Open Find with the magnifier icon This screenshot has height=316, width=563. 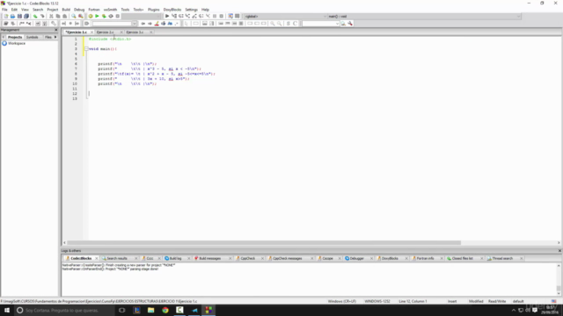pos(74,16)
